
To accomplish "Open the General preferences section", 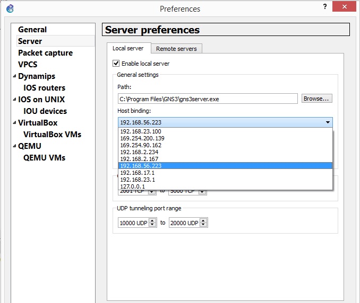I will pos(32,30).
